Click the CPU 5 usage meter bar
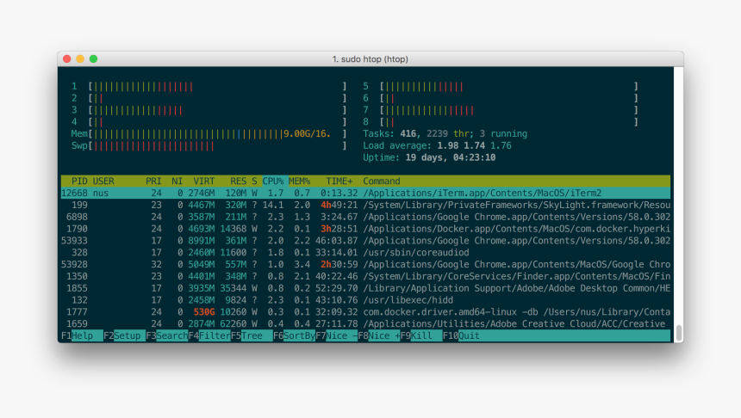The width and height of the screenshot is (741, 418). pyautogui.click(x=509, y=86)
